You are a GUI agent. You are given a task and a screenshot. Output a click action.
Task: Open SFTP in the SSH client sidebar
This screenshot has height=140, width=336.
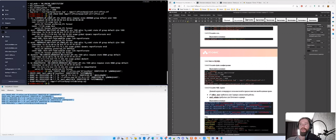point(7,14)
